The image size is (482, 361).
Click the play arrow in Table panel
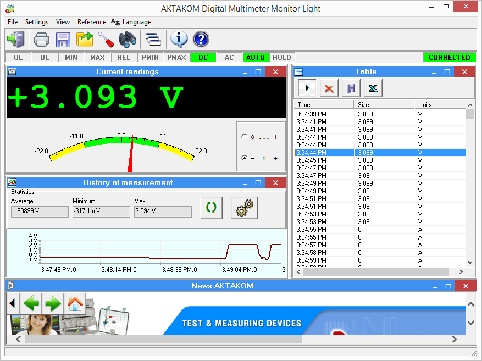coord(307,88)
